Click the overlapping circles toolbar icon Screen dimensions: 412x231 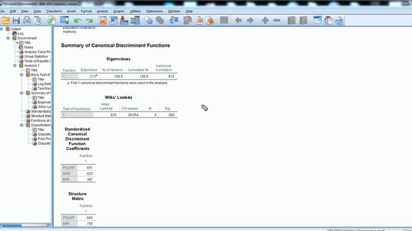[x=148, y=20]
